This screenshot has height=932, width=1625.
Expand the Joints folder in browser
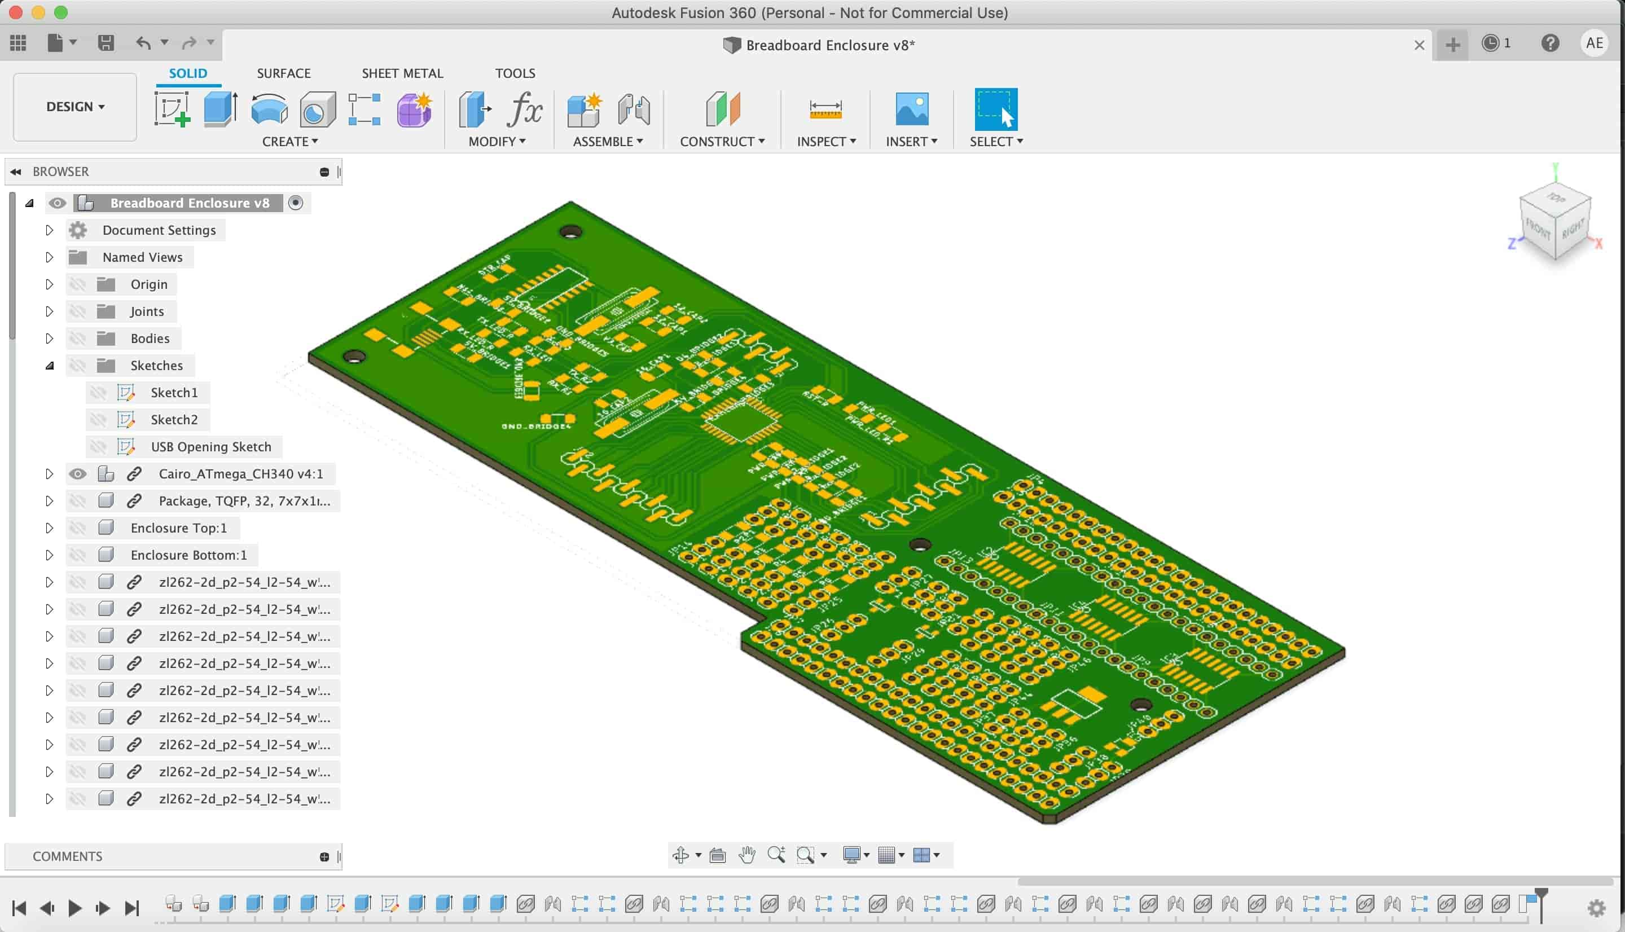[x=48, y=310]
